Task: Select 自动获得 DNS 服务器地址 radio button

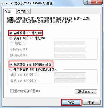Action: [11, 64]
